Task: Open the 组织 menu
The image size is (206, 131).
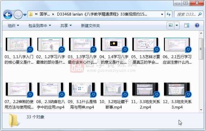Action: [13, 26]
